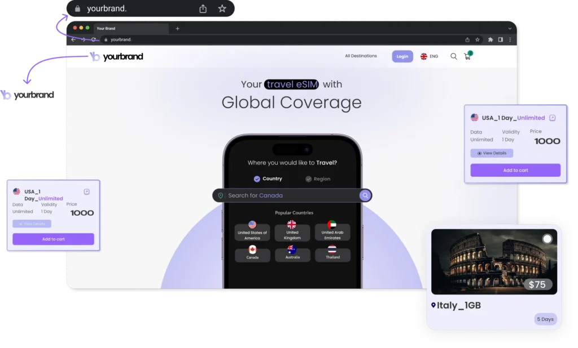This screenshot has height=348, width=578.
Task: Click the Where you would like to Travel? heading
Action: (x=292, y=163)
